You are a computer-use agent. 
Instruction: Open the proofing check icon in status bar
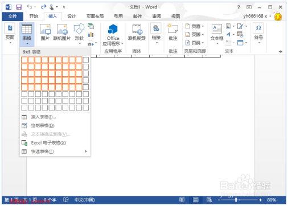66,200
